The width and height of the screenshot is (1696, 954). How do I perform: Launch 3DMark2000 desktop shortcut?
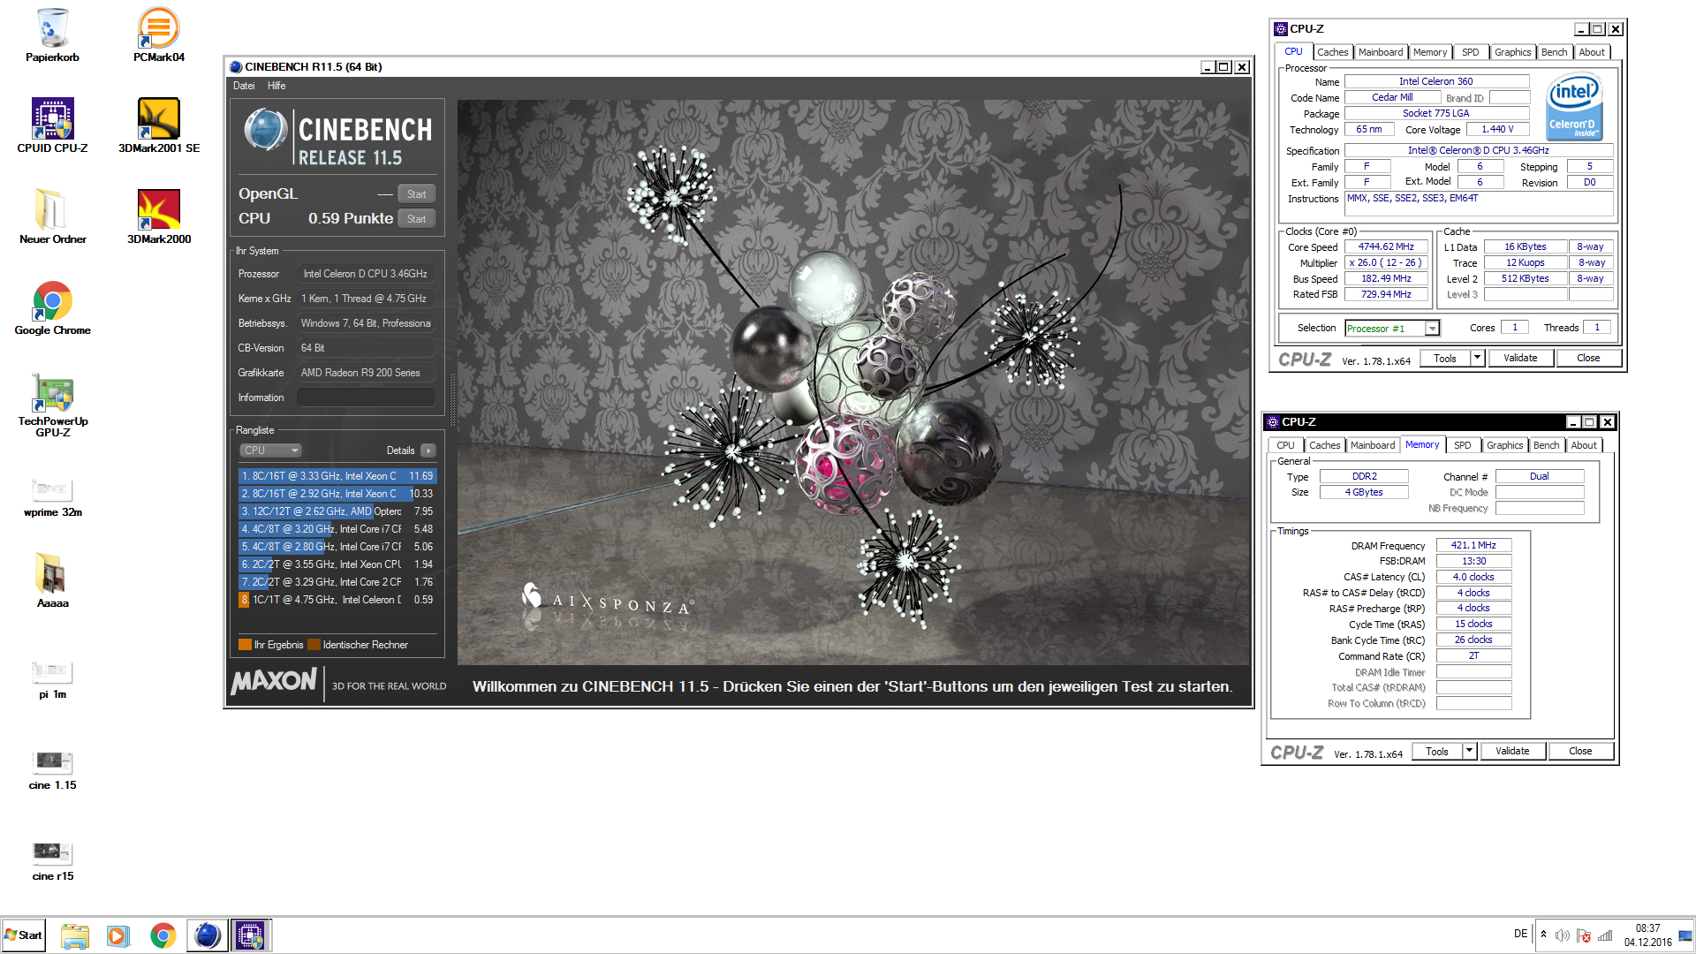pyautogui.click(x=159, y=216)
